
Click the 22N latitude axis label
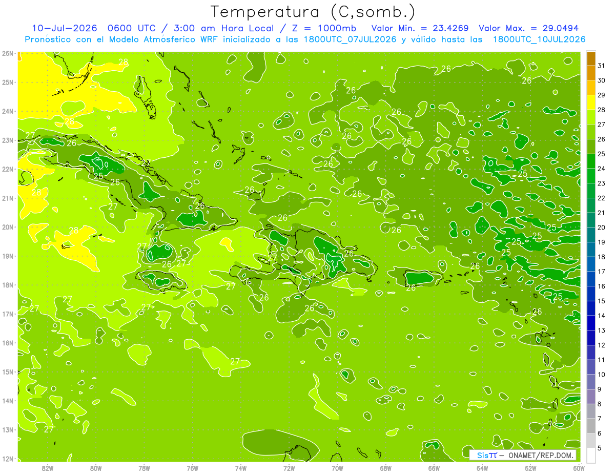point(8,169)
